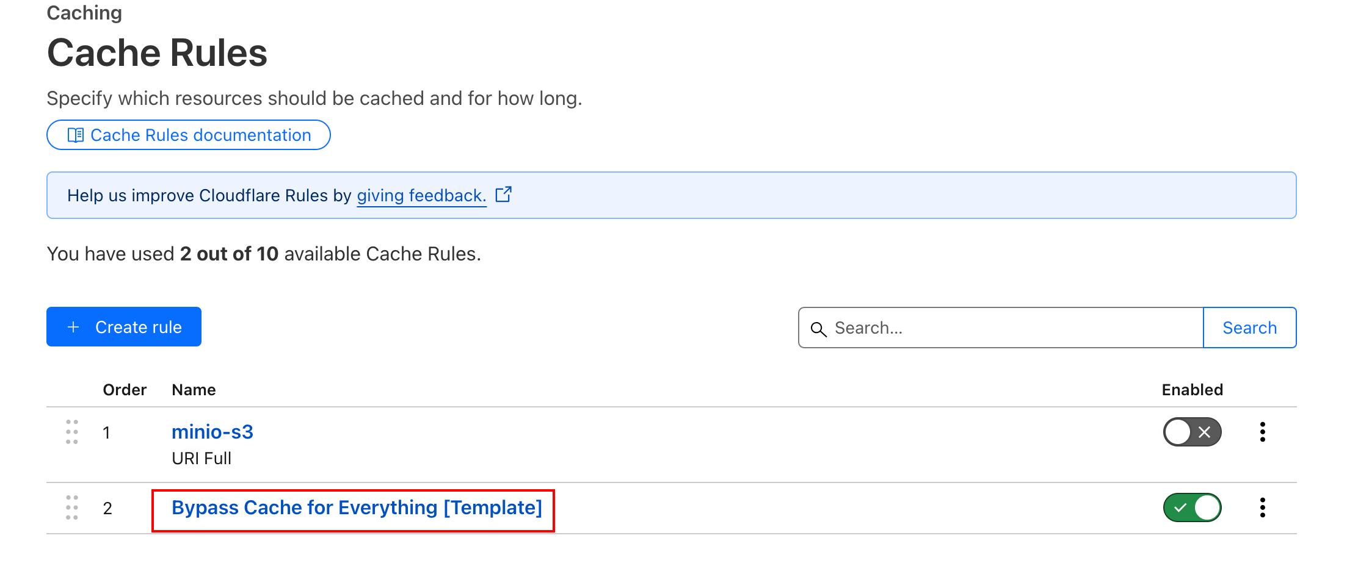
Task: Click into the Search rules field
Action: (x=1014, y=328)
